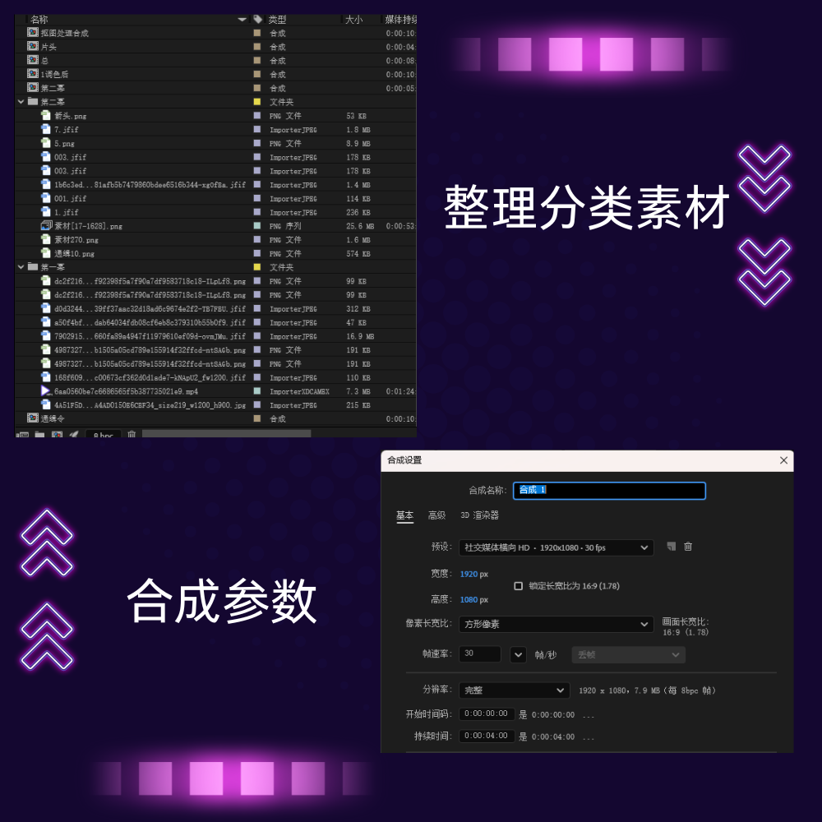Click the label color swatch next to 片头
Screen dimensions: 822x822
point(256,46)
